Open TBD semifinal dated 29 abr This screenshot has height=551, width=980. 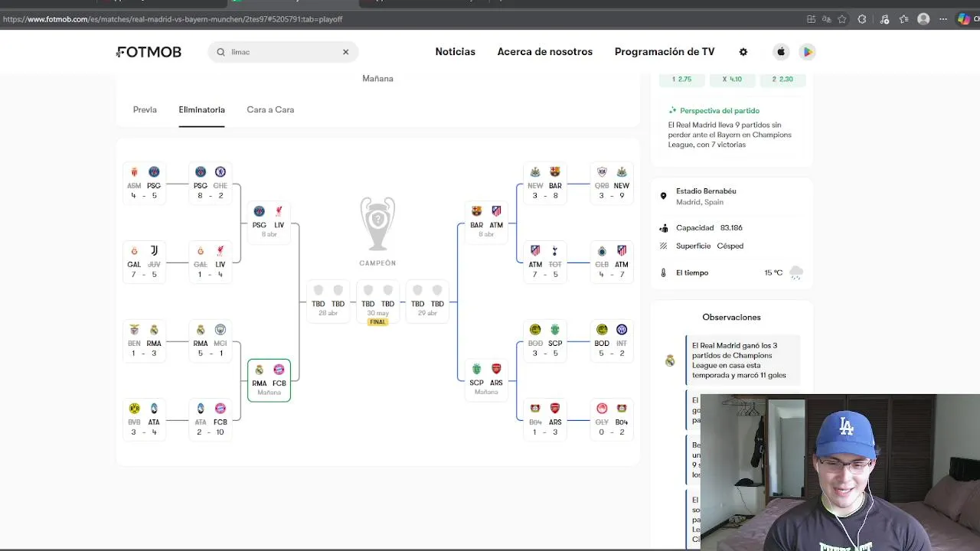(x=427, y=301)
